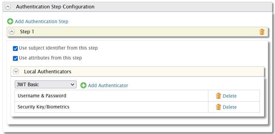The image size is (275, 134).
Task: Click the Add Authenticator link text
Action: pos(108,85)
